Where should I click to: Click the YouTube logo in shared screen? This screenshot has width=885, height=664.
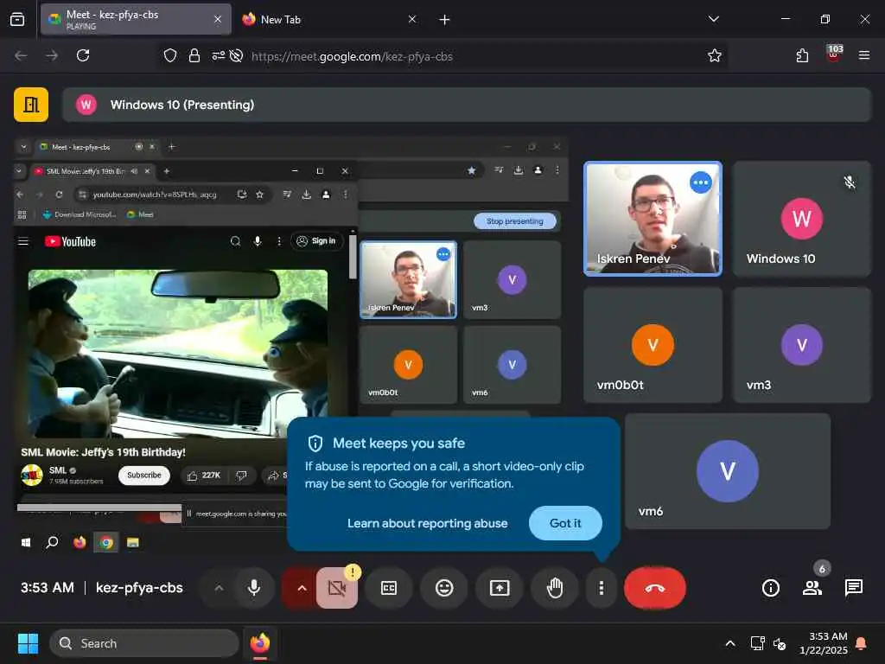coord(71,242)
